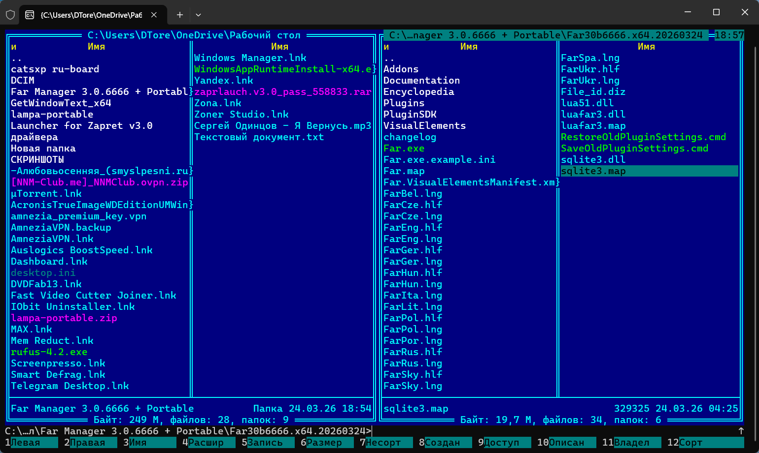Click the up arrow beside command line
This screenshot has width=759, height=453.
pyautogui.click(x=741, y=431)
